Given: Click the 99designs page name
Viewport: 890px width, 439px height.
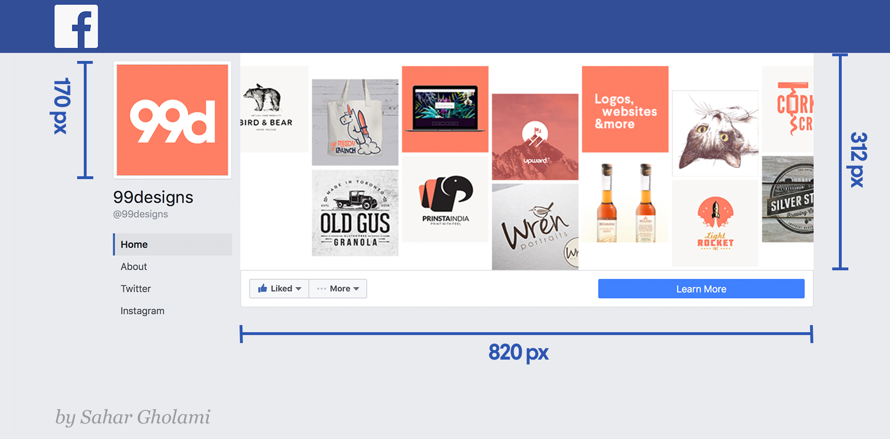Looking at the screenshot, I should tap(153, 197).
